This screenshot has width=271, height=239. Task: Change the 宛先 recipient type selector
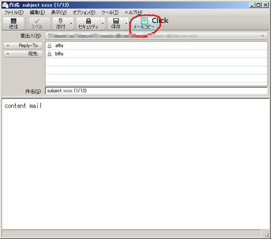point(23,54)
